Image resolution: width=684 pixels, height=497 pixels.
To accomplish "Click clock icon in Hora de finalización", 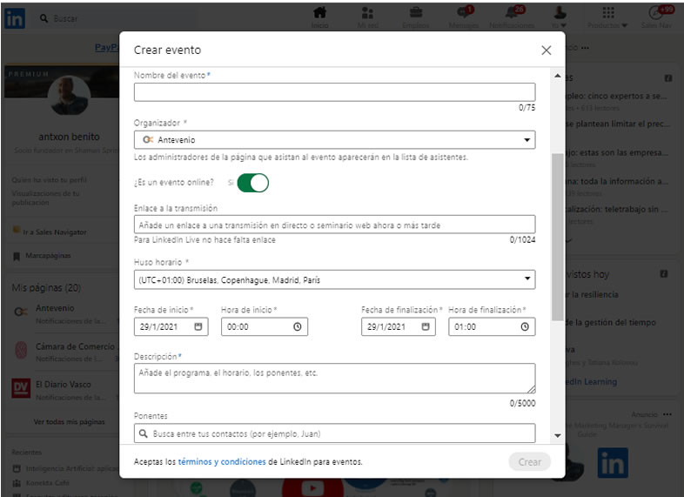I will (x=525, y=327).
